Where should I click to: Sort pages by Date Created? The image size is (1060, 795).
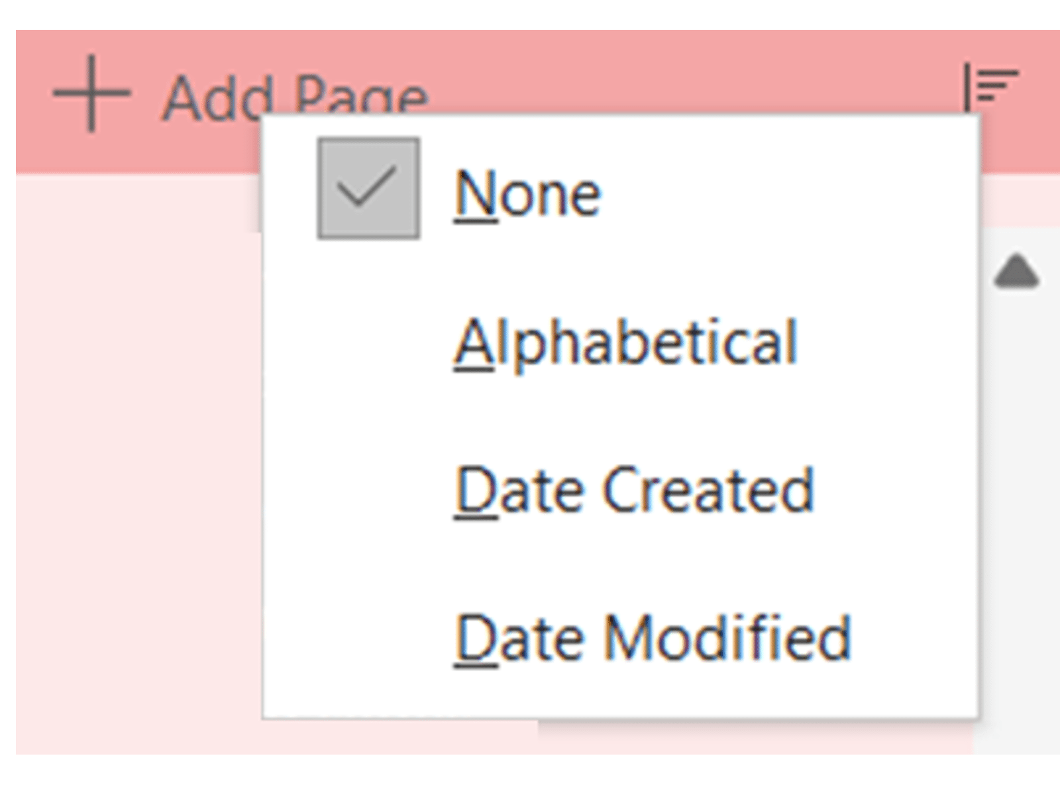pyautogui.click(x=634, y=490)
